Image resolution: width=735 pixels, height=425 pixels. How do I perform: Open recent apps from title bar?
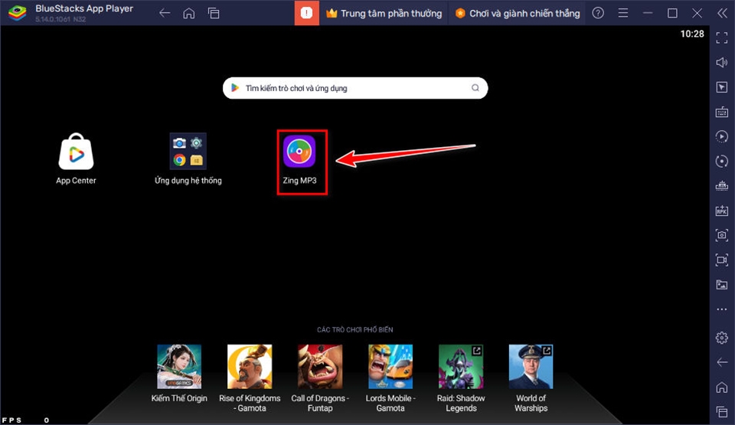tap(214, 13)
